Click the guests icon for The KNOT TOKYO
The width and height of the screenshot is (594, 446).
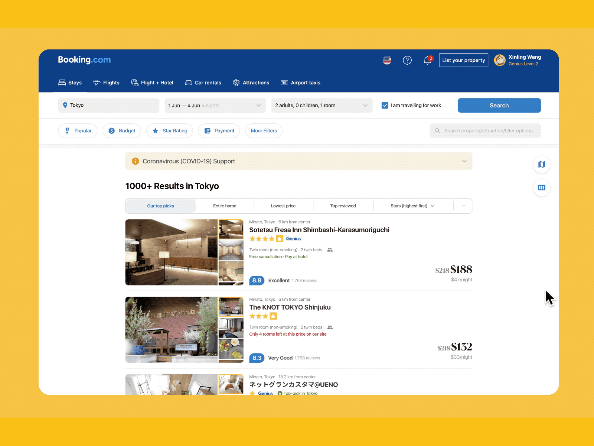330,327
